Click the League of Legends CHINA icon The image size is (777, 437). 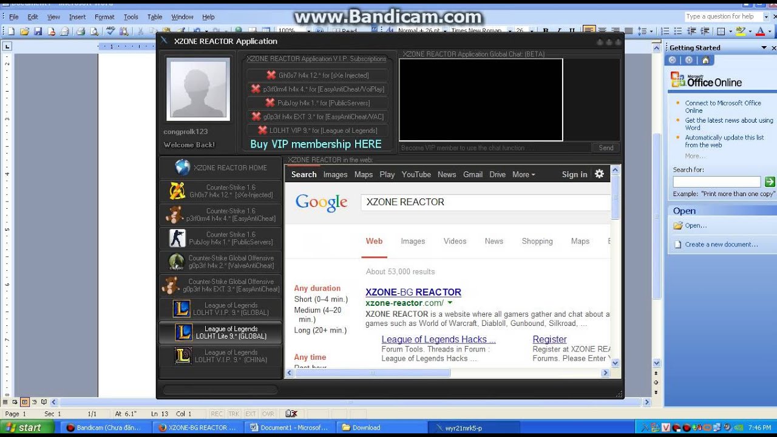pos(183,356)
